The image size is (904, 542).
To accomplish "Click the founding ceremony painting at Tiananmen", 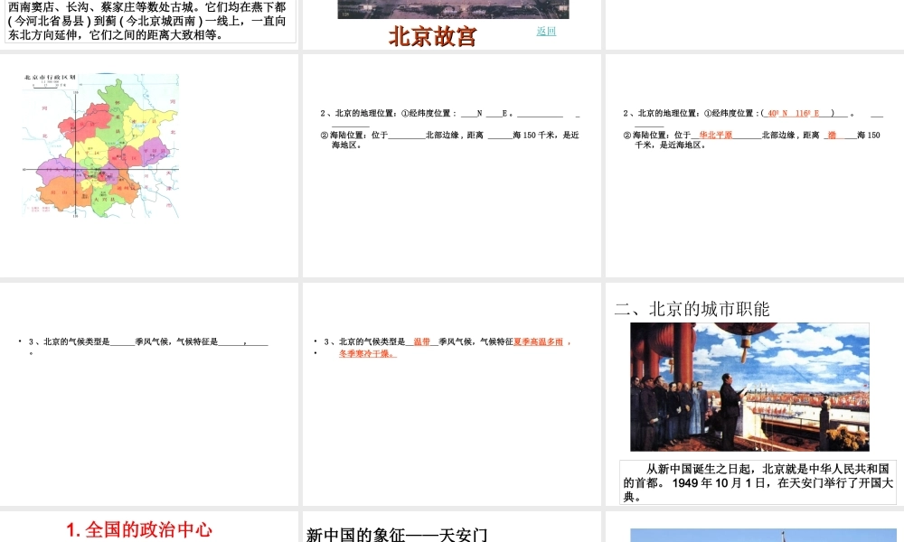I will [x=749, y=387].
